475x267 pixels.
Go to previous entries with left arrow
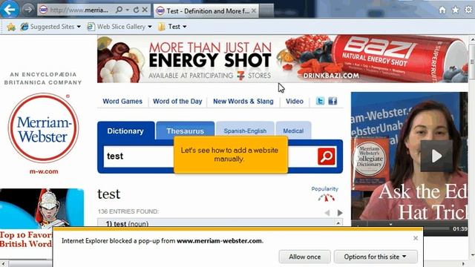(327, 213)
